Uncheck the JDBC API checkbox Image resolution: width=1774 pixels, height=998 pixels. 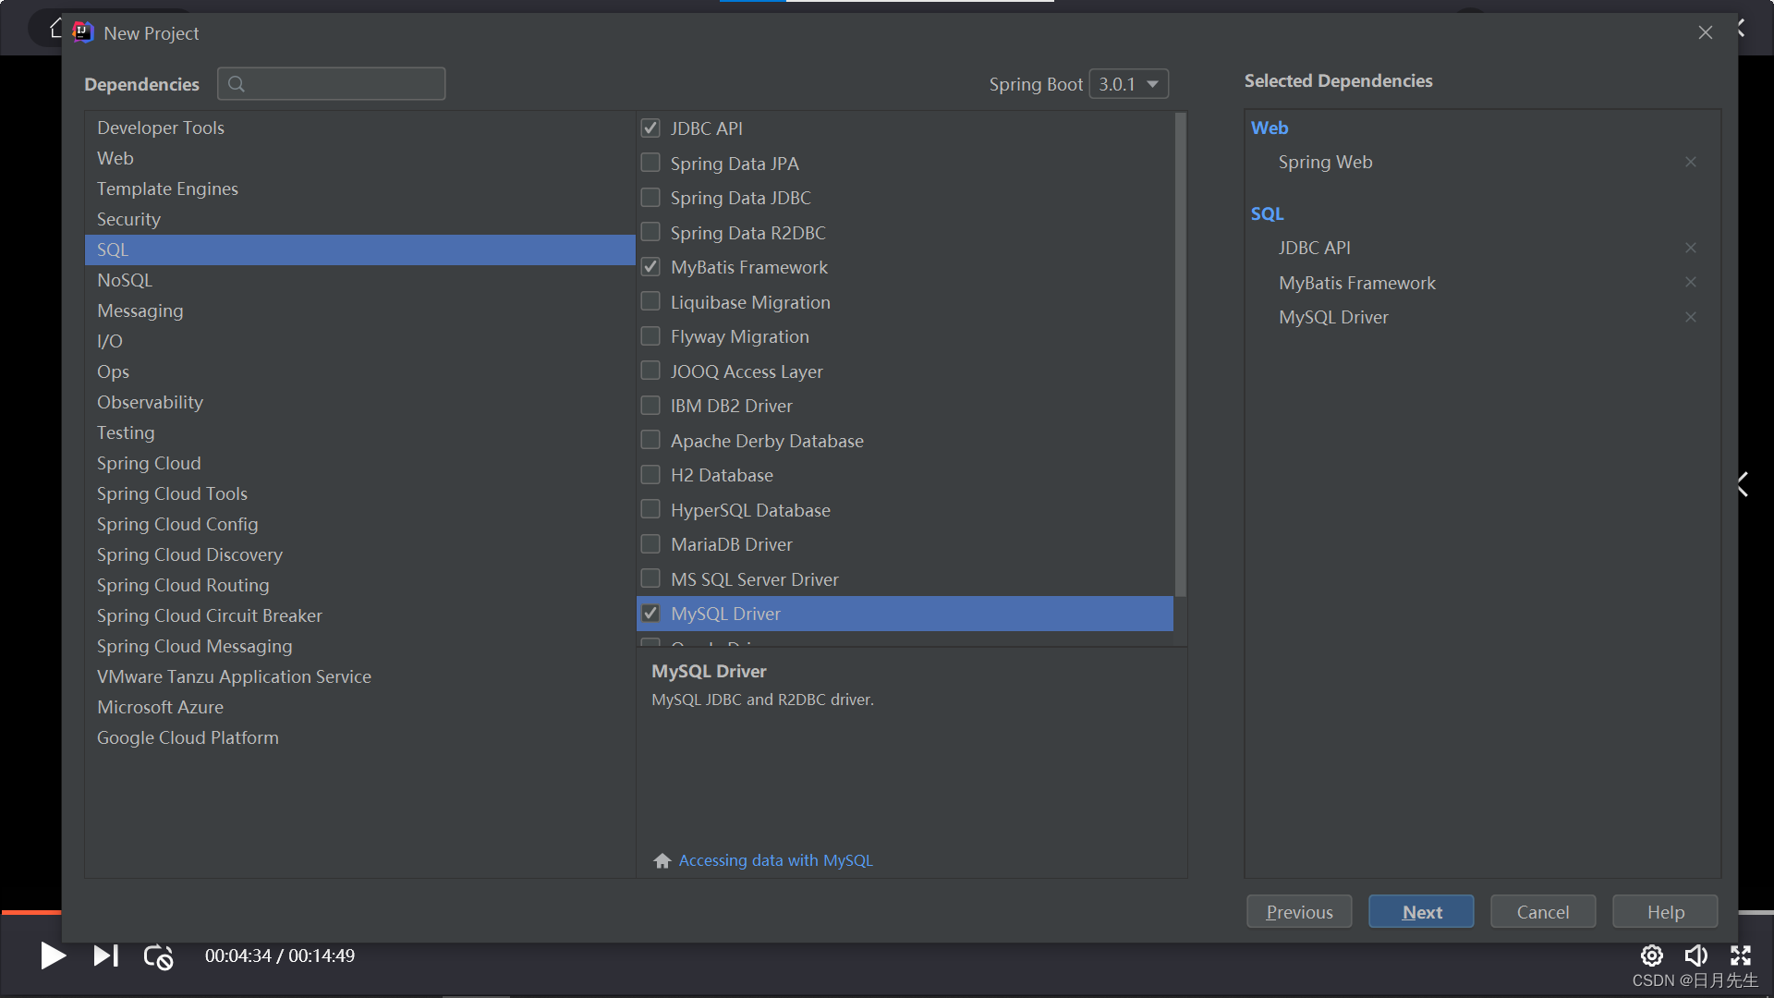click(x=650, y=128)
